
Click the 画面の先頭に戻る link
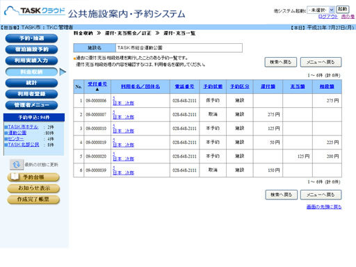[x=324, y=207]
